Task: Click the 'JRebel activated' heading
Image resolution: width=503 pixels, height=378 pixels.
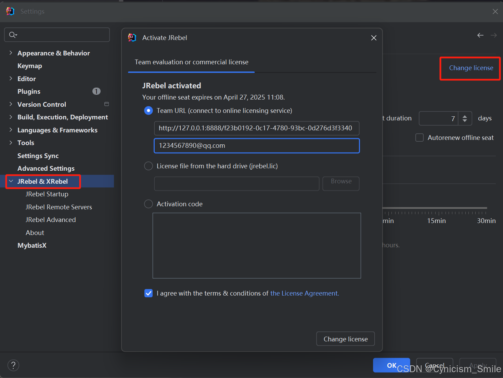Action: (172, 86)
